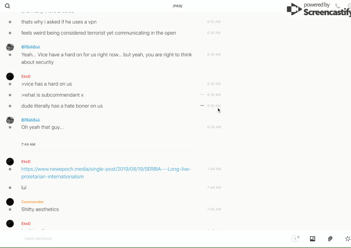The width and height of the screenshot is (351, 248).
Task: Open options for 'what is subcommendant x' message
Action: tap(202, 95)
